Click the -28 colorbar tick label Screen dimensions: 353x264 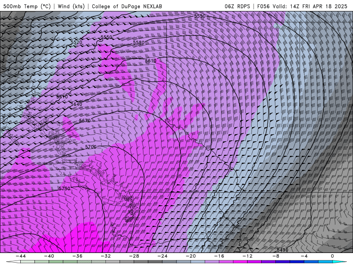(134, 256)
